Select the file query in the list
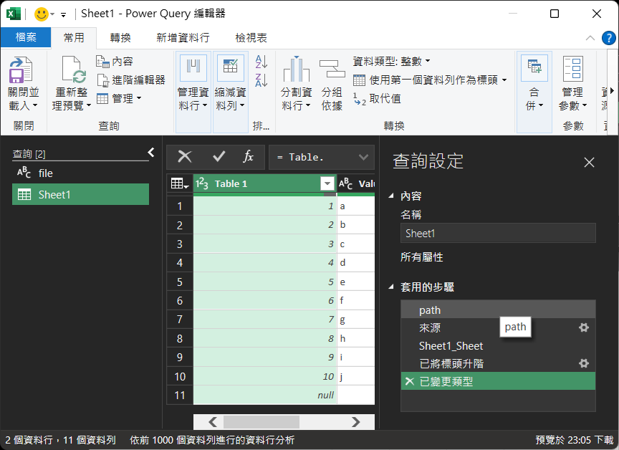Screen dimensions: 619x450 click(x=45, y=173)
